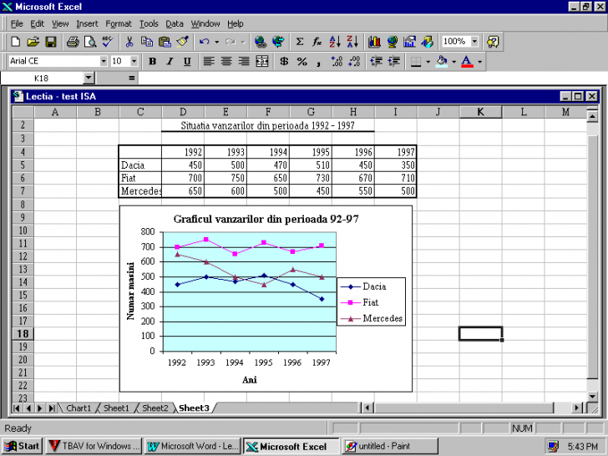Open the Insert menu
The height and width of the screenshot is (456, 608).
coord(87,24)
